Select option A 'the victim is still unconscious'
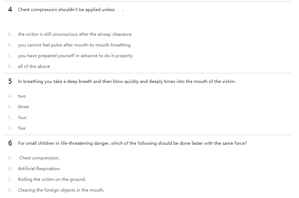Screen dimensions: 299x198 pos(74,34)
